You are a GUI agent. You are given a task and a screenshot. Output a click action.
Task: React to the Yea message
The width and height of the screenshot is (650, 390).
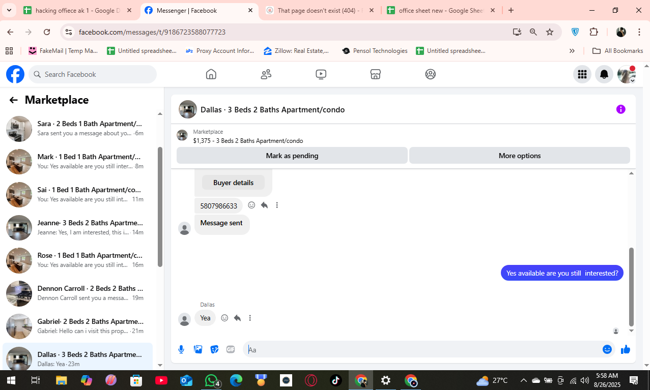point(224,318)
